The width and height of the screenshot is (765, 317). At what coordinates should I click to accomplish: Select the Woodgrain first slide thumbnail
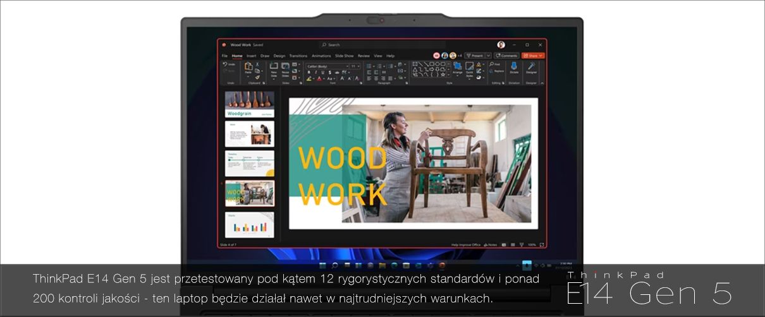tap(250, 104)
